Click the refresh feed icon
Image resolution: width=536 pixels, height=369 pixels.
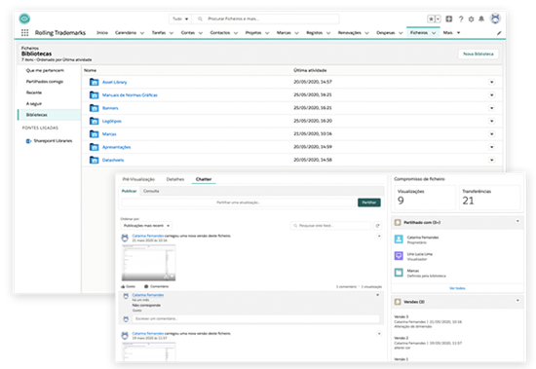click(378, 226)
